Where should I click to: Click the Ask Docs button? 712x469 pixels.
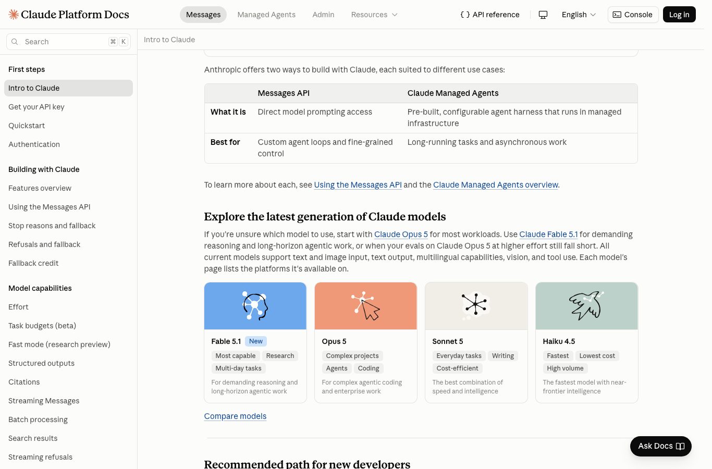(661, 446)
